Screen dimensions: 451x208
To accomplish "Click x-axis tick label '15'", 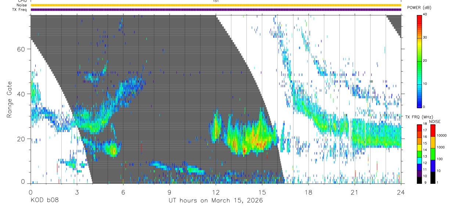I will 262,192.
